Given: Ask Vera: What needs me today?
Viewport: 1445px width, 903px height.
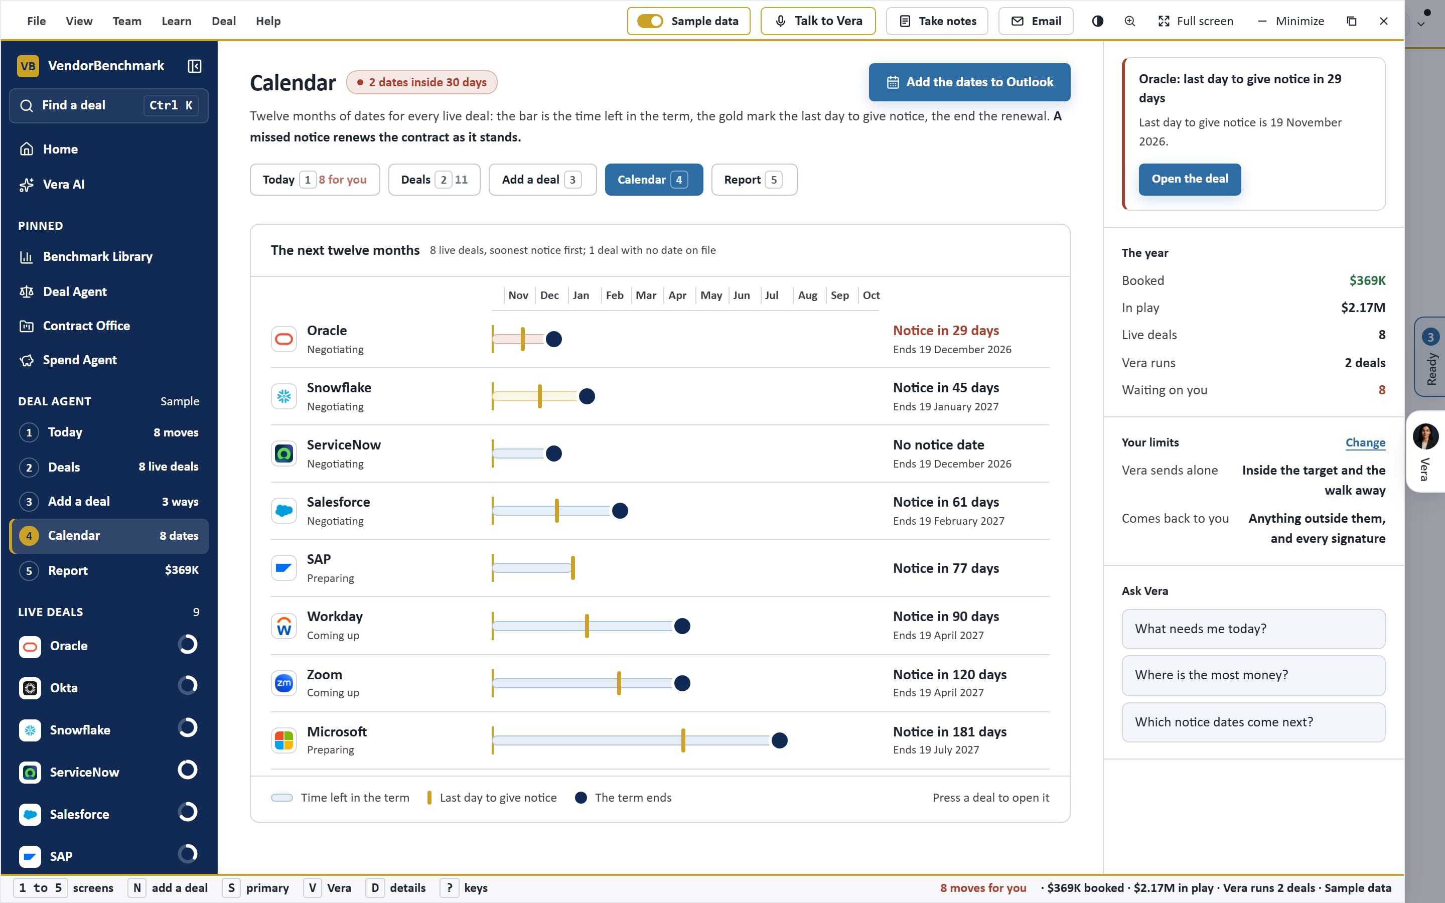Looking at the screenshot, I should click(x=1253, y=629).
